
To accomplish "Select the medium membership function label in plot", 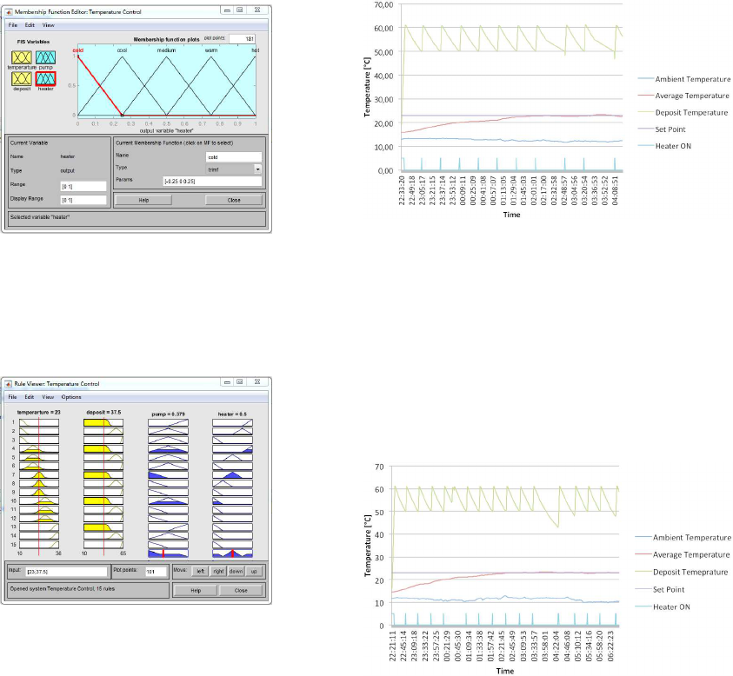I will (166, 51).
